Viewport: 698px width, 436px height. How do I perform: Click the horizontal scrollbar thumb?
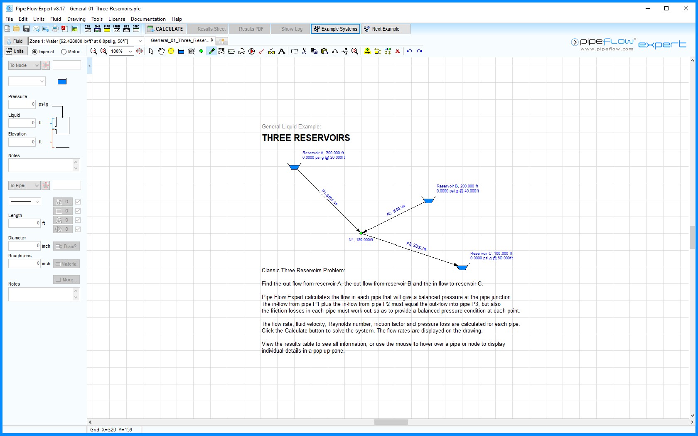tap(391, 422)
